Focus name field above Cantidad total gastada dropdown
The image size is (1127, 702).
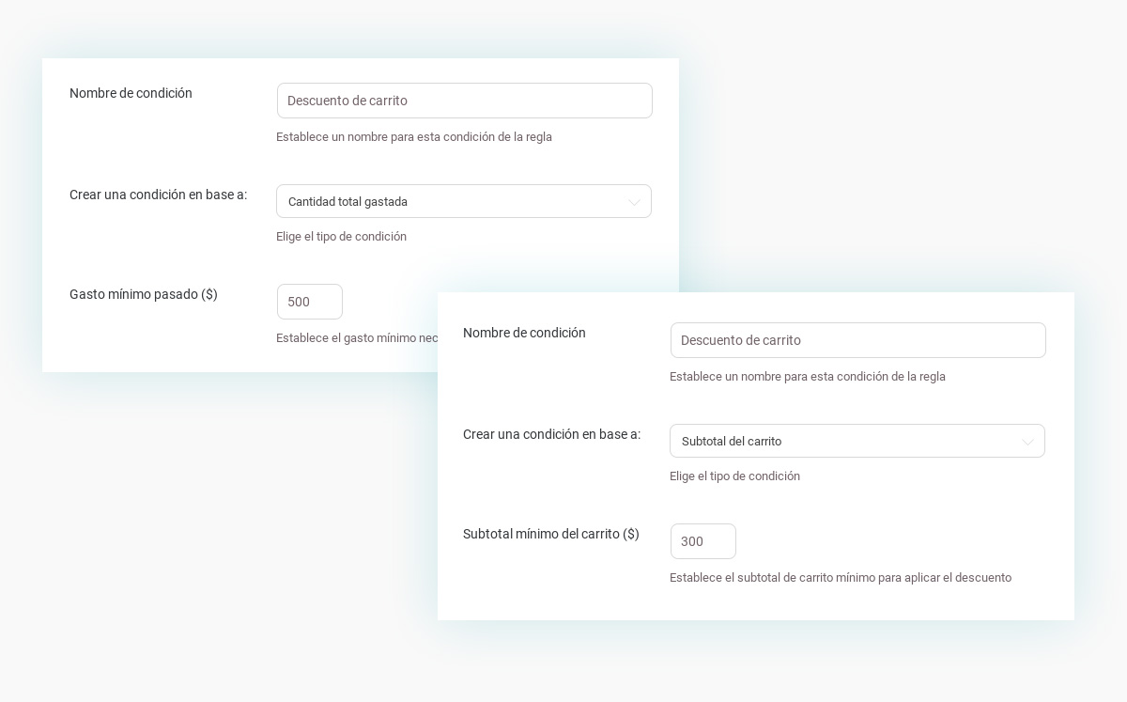click(464, 101)
